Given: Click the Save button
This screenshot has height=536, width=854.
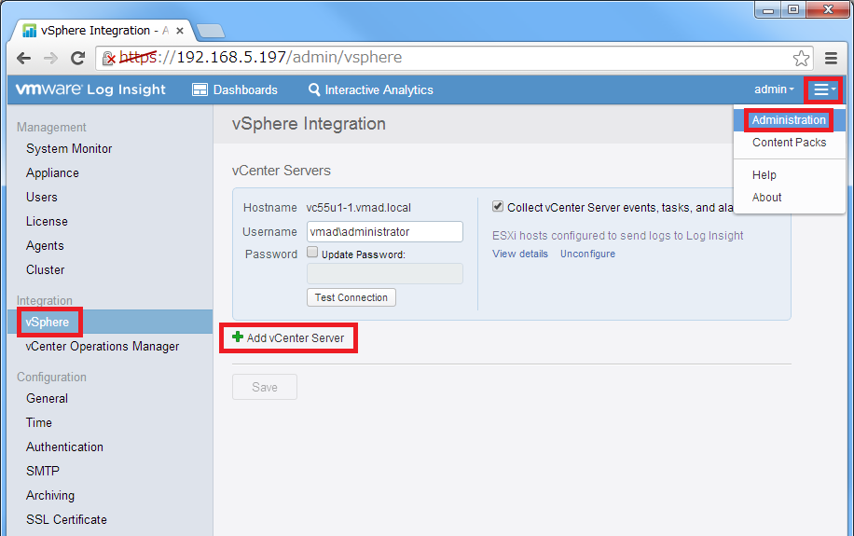Looking at the screenshot, I should pyautogui.click(x=265, y=387).
